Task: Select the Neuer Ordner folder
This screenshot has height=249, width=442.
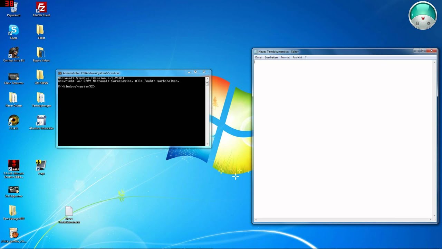Action: pyautogui.click(x=14, y=100)
